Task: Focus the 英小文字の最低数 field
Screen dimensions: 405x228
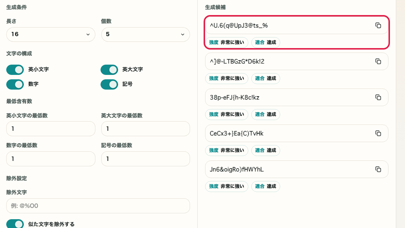Action: pyautogui.click(x=51, y=129)
